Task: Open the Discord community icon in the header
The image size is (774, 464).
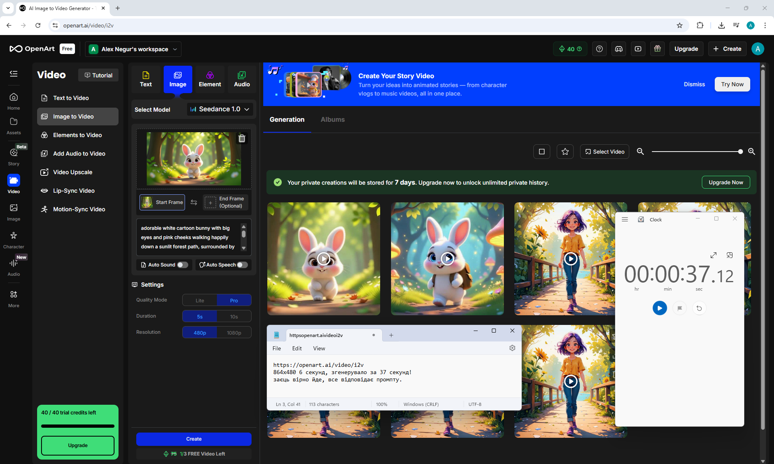Action: click(618, 49)
